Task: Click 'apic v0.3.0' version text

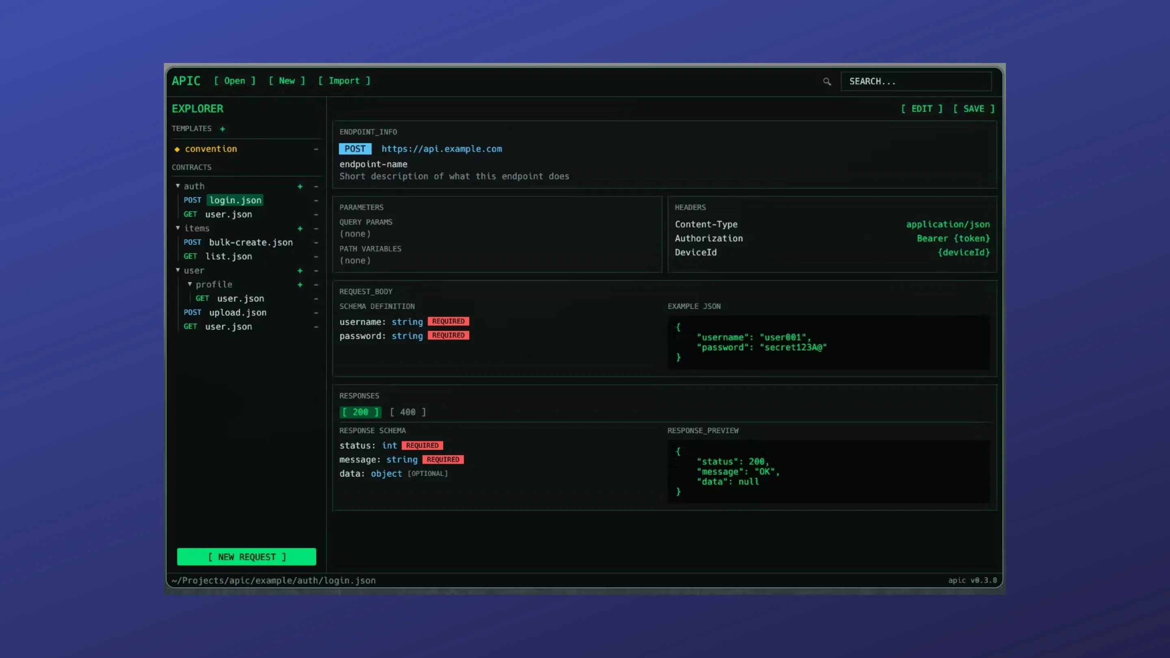Action: click(973, 580)
